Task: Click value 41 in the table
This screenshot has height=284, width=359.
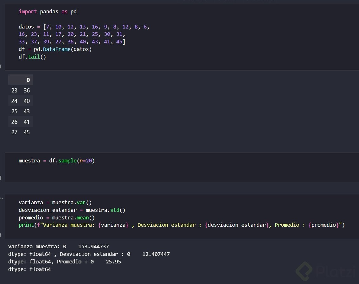Action: [27, 122]
